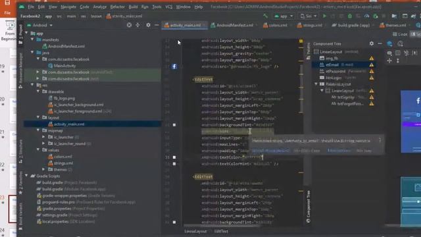Click warning icon next to btnLogin
The width and height of the screenshot is (421, 237).
point(371,78)
